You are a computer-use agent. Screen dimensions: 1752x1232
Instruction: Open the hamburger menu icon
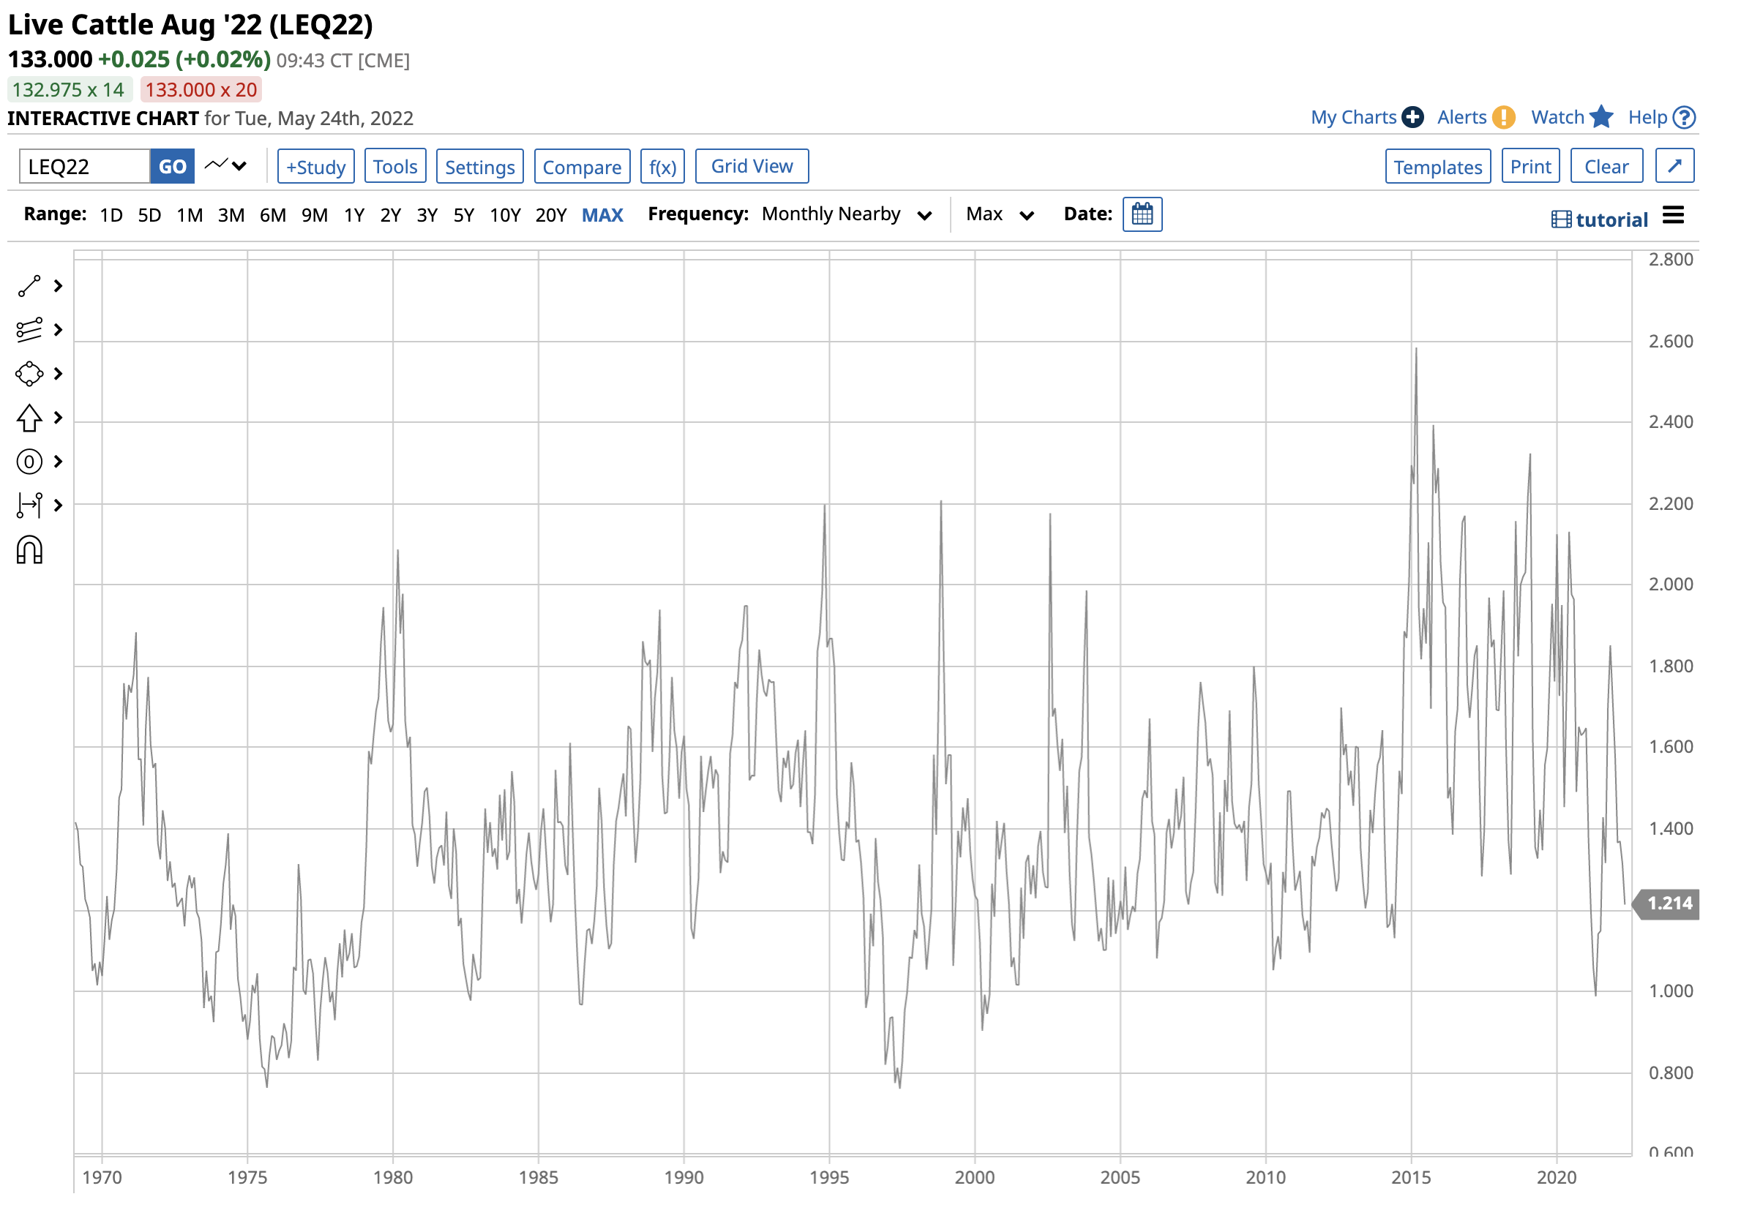(1673, 215)
